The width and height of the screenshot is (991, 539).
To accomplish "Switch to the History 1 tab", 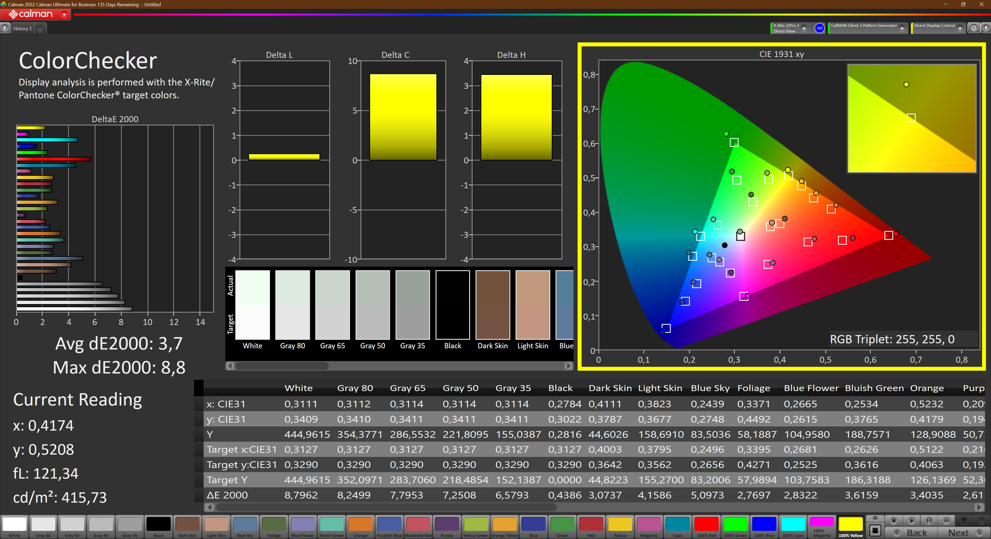I will (x=23, y=29).
